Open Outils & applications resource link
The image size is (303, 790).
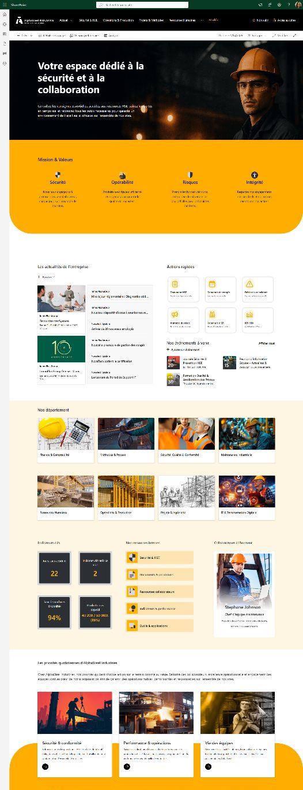point(160,625)
